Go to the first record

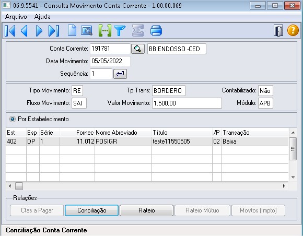[10, 31]
